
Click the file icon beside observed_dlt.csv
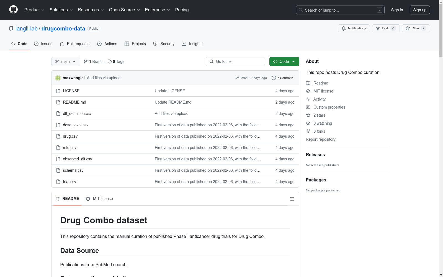(58, 159)
